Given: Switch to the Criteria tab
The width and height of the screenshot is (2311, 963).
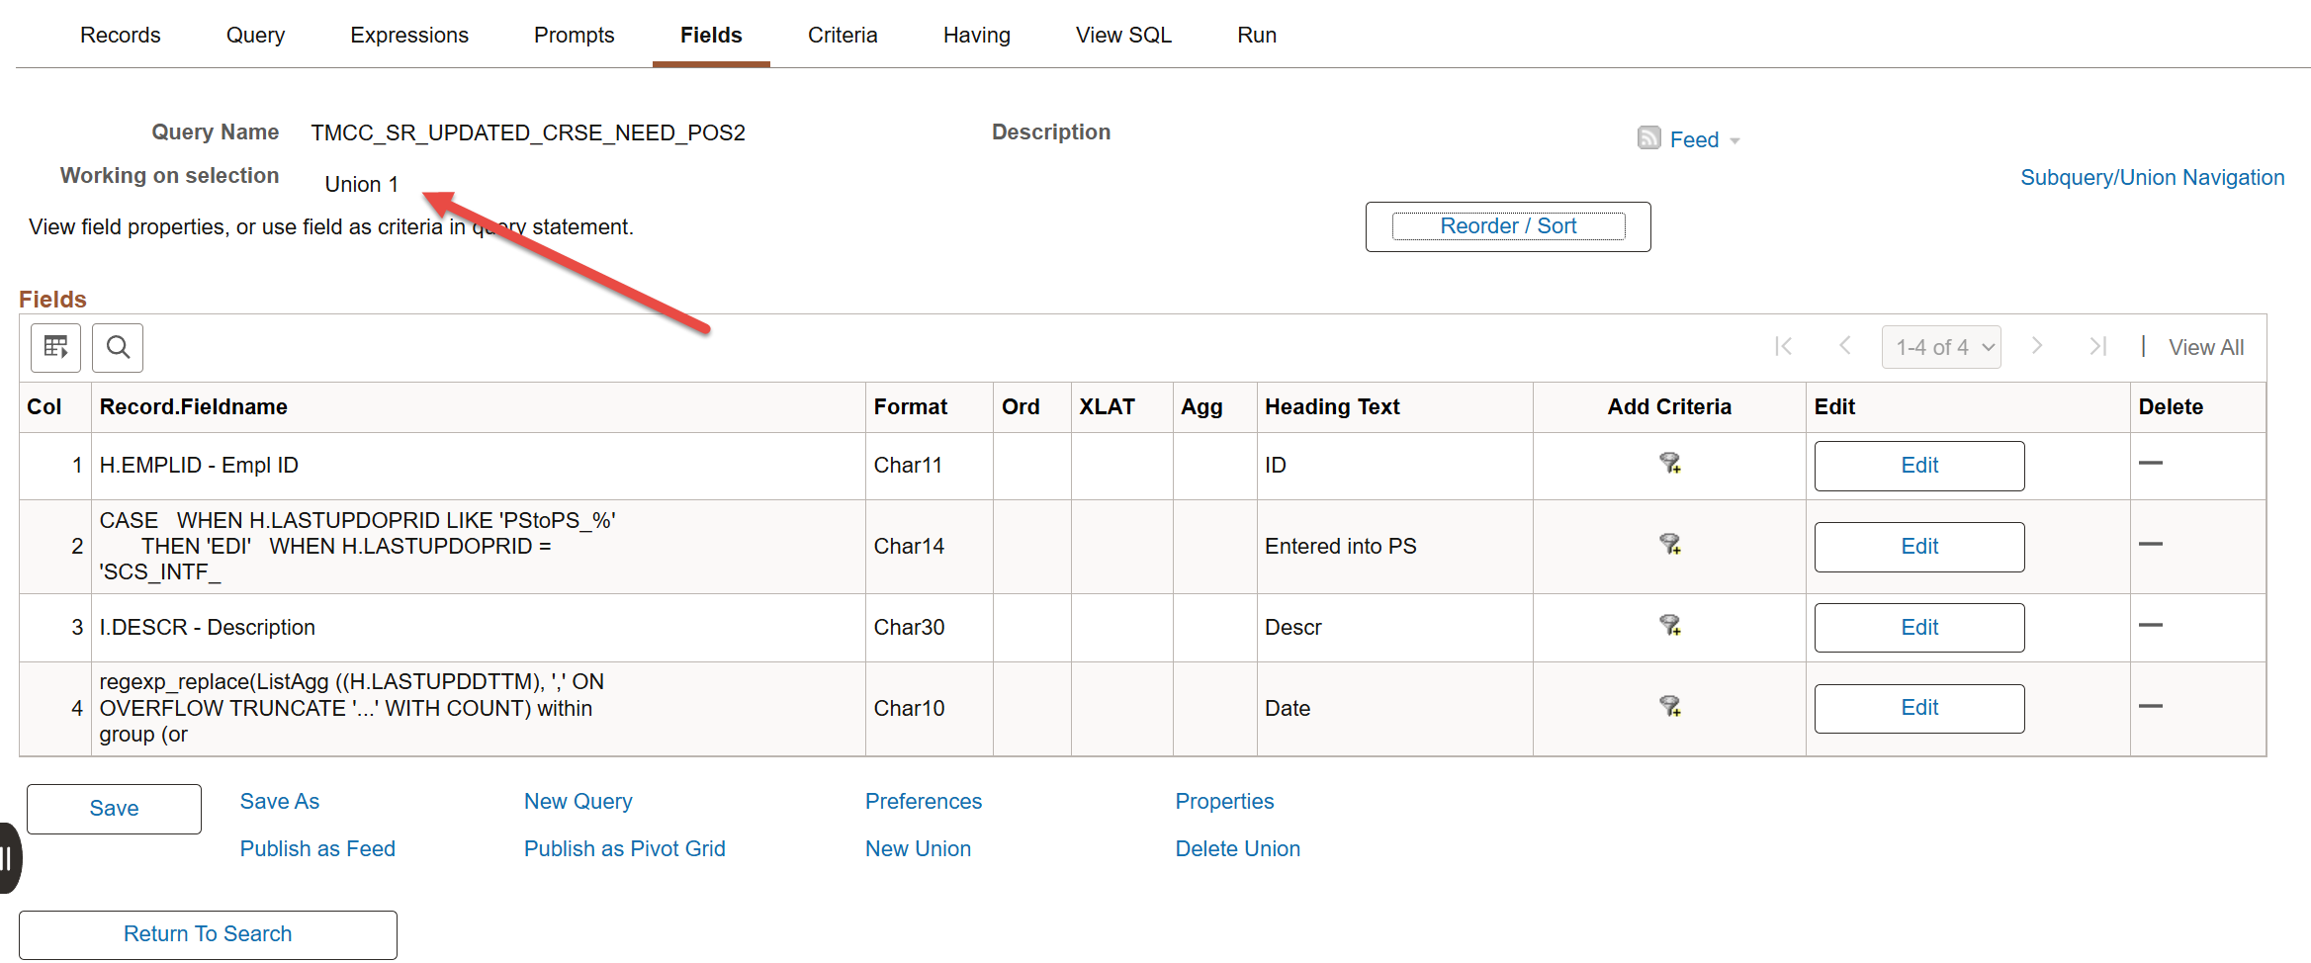Looking at the screenshot, I should 842,35.
